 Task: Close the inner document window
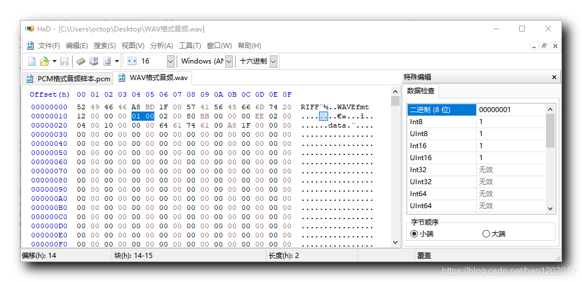tap(555, 46)
